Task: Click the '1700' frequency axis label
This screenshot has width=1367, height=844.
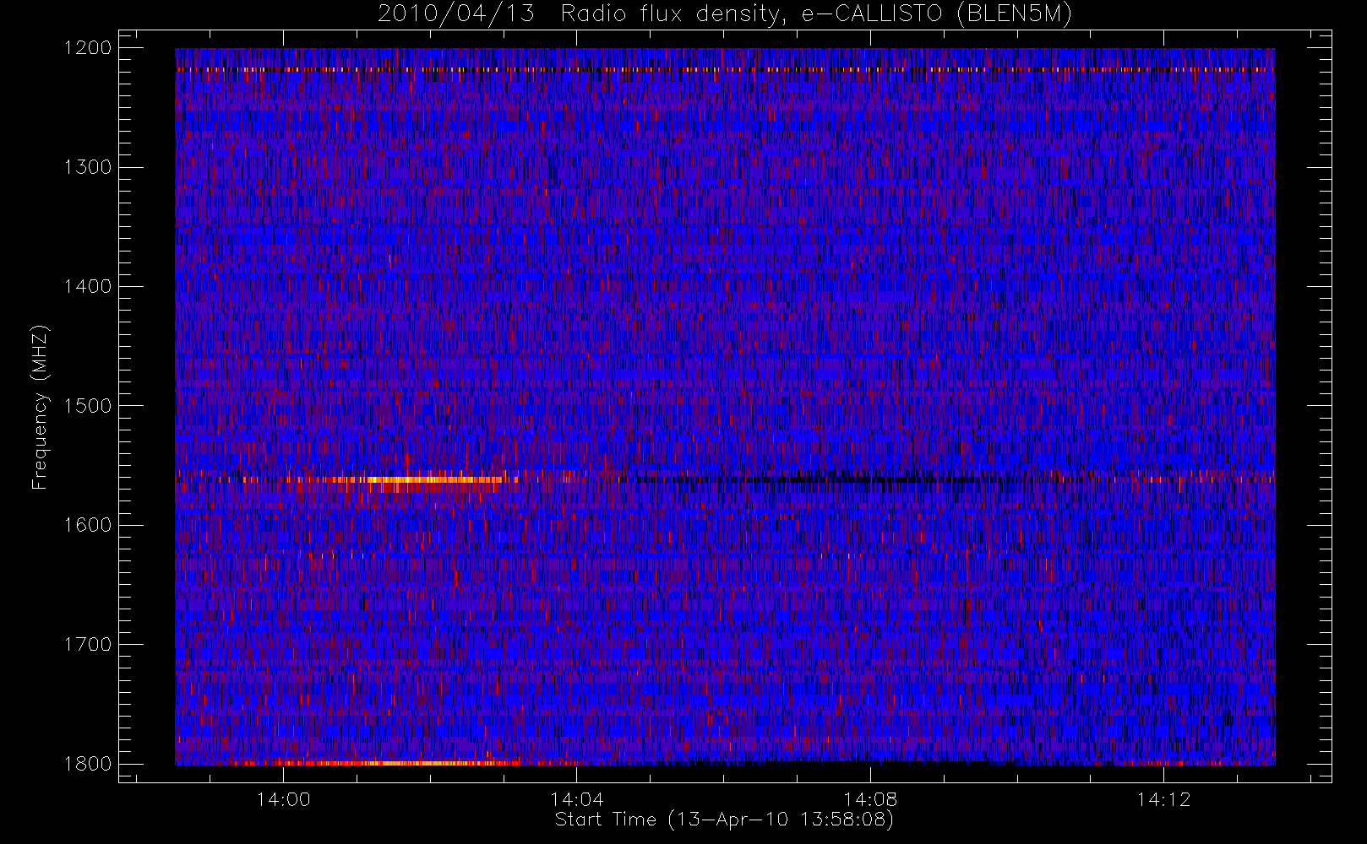Action: 88,644
